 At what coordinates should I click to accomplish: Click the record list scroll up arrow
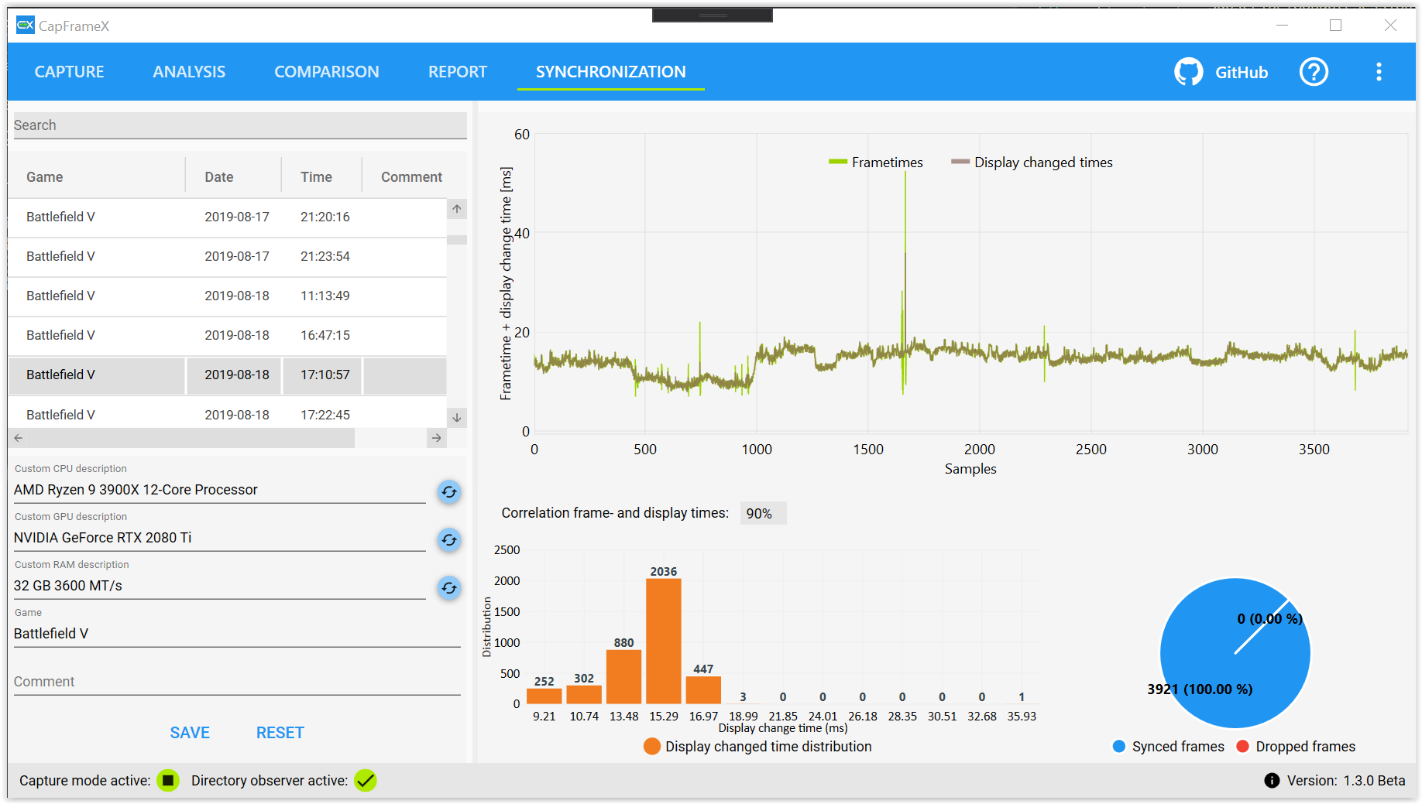(x=457, y=209)
